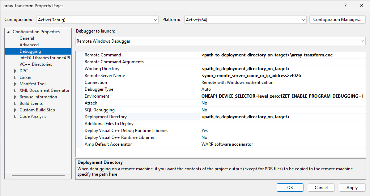The height and width of the screenshot is (196, 370).
Task: Expand the Code Analysis node
Action: tap(15, 116)
